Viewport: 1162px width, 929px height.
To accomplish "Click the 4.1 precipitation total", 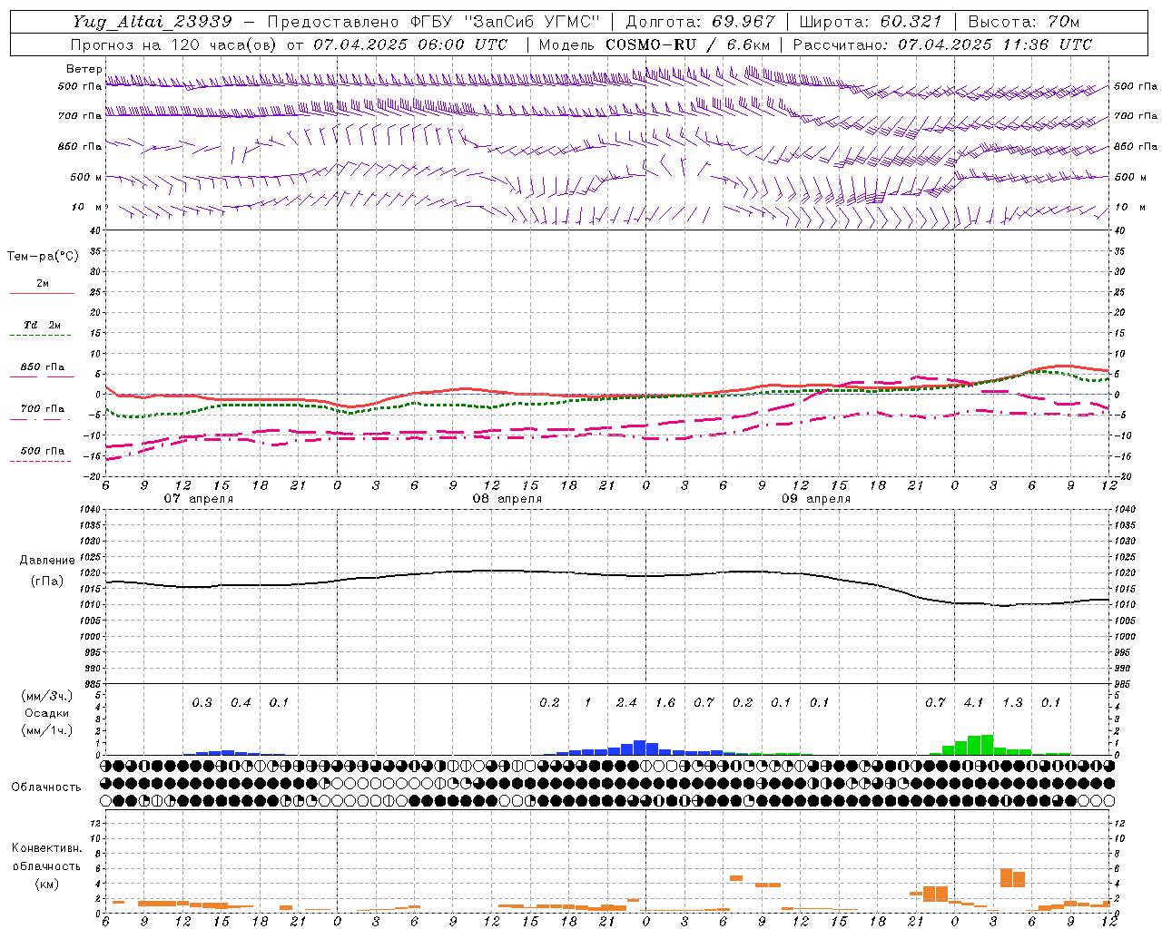I will pyautogui.click(x=973, y=702).
